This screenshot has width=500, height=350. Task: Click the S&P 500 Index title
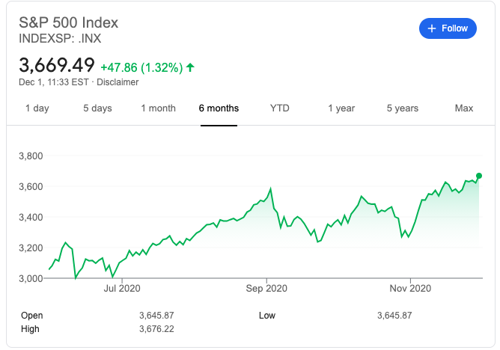69,22
